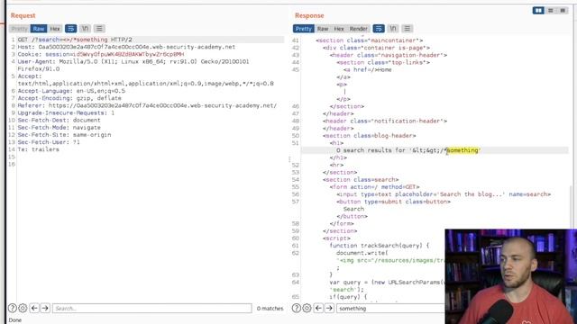Open the Request panel hamburger options menu

pyautogui.click(x=99, y=29)
